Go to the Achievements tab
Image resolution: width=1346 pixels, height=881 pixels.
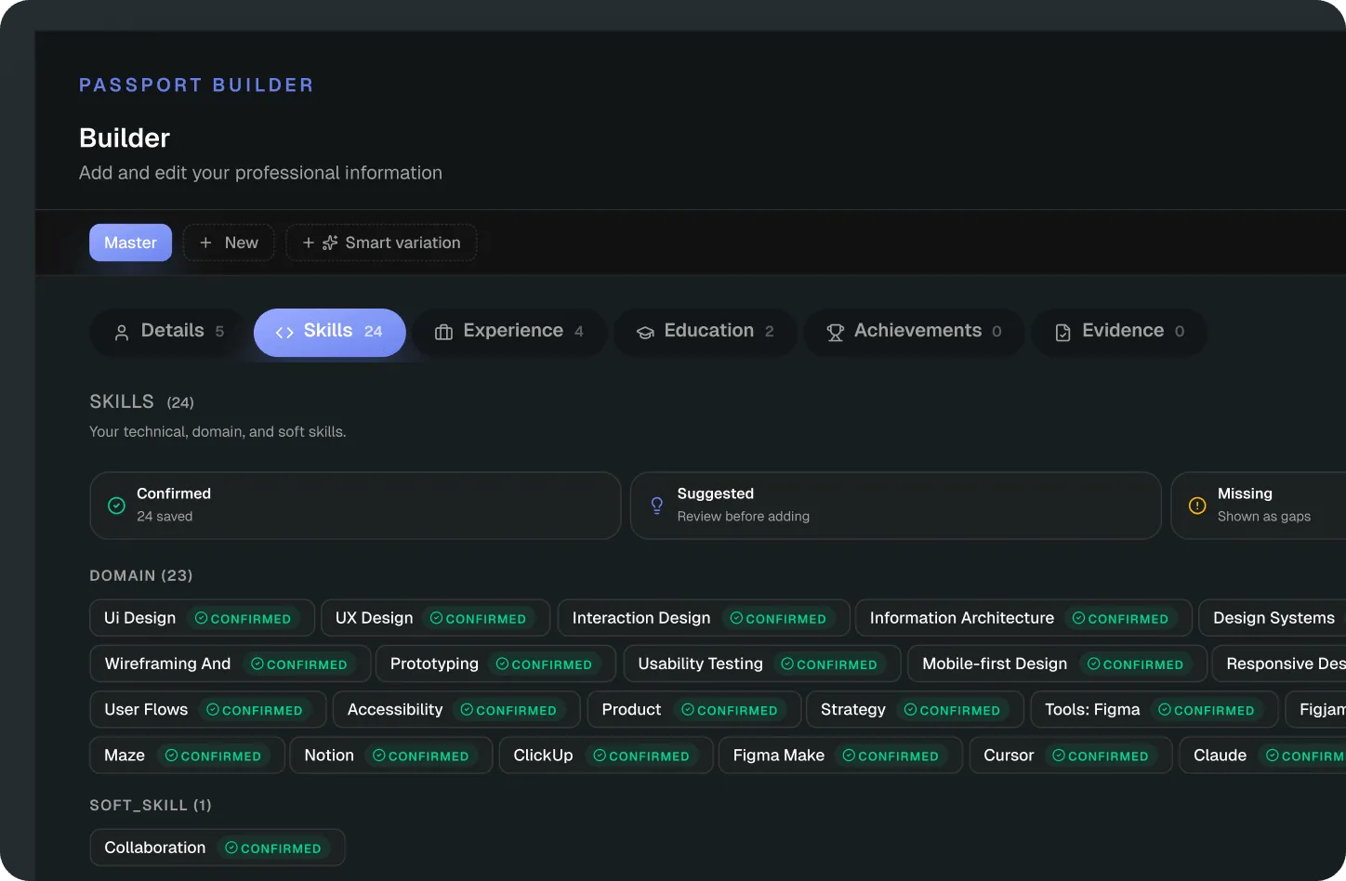(914, 332)
